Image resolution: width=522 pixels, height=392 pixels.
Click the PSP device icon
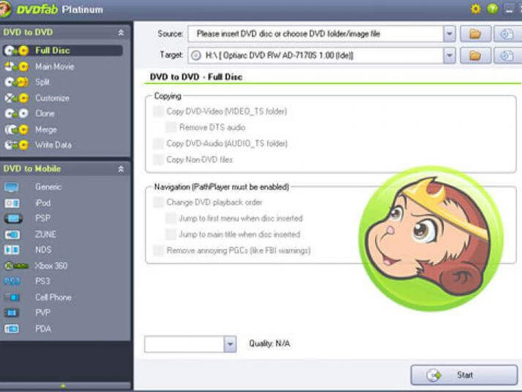(x=14, y=219)
